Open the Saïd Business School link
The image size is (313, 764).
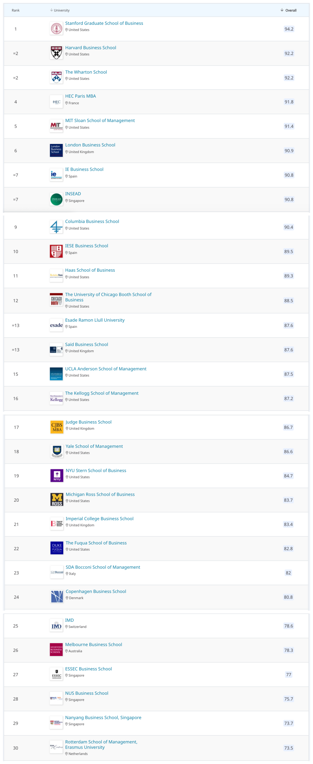pos(87,344)
